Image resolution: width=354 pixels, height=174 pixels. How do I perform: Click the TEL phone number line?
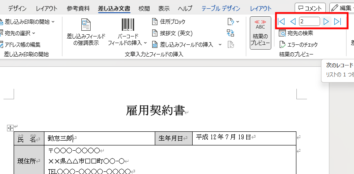89,171
